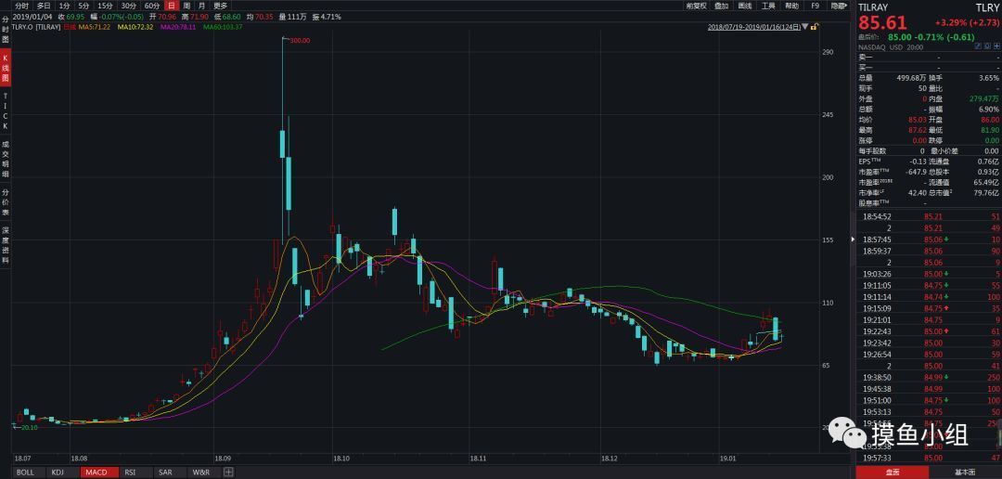This screenshot has width=1002, height=479.
Task: Switch to the 分时 chart period
Action: (22, 6)
